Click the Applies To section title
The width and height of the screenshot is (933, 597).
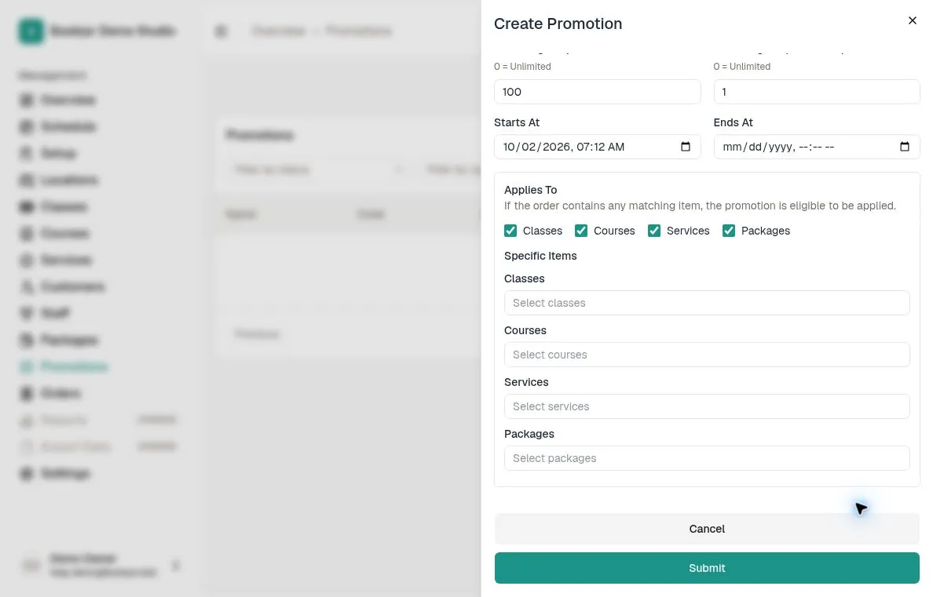[x=530, y=190]
